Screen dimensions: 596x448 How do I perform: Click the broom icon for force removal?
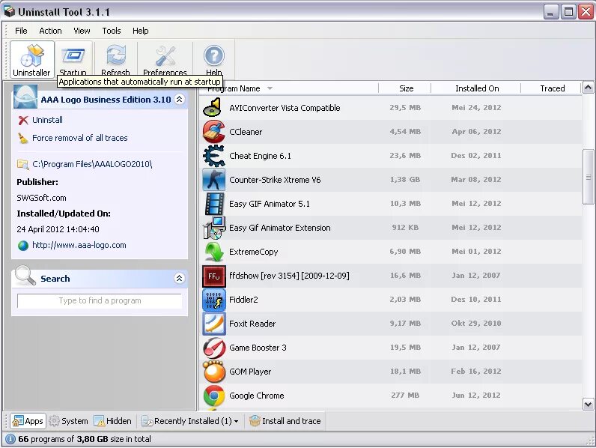pyautogui.click(x=22, y=138)
